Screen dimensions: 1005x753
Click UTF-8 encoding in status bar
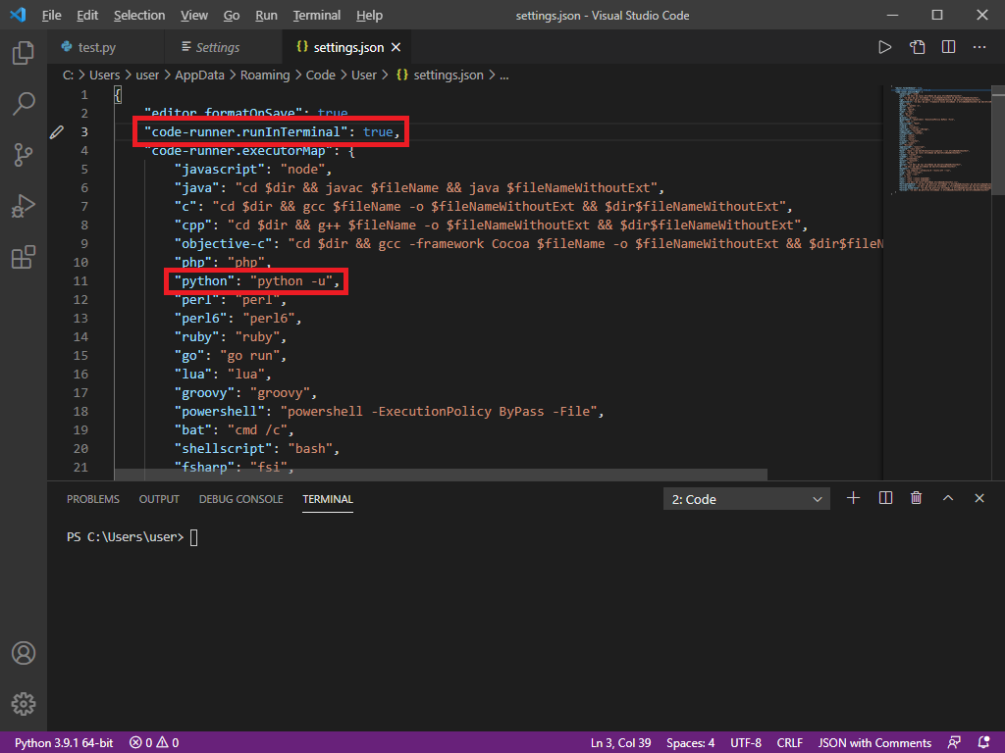tap(746, 743)
